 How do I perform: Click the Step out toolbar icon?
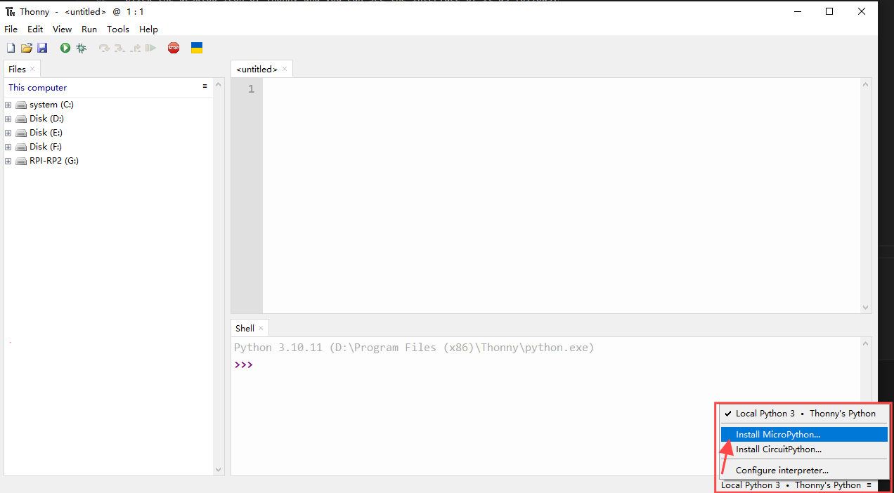(x=136, y=48)
